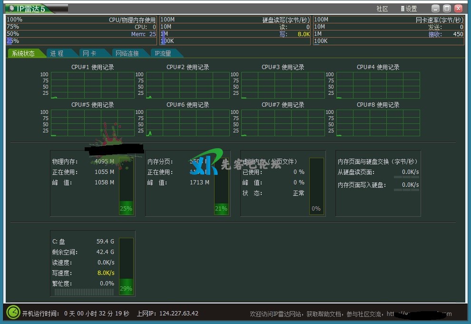Open 设置 from the title bar
This screenshot has height=324, width=471.
pyautogui.click(x=409, y=9)
